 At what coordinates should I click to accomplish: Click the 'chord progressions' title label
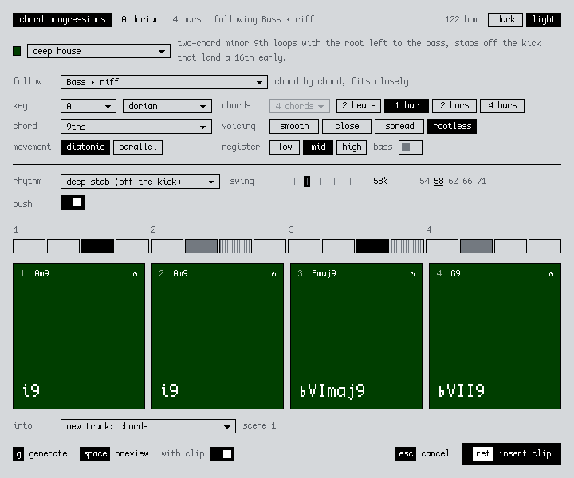(62, 20)
